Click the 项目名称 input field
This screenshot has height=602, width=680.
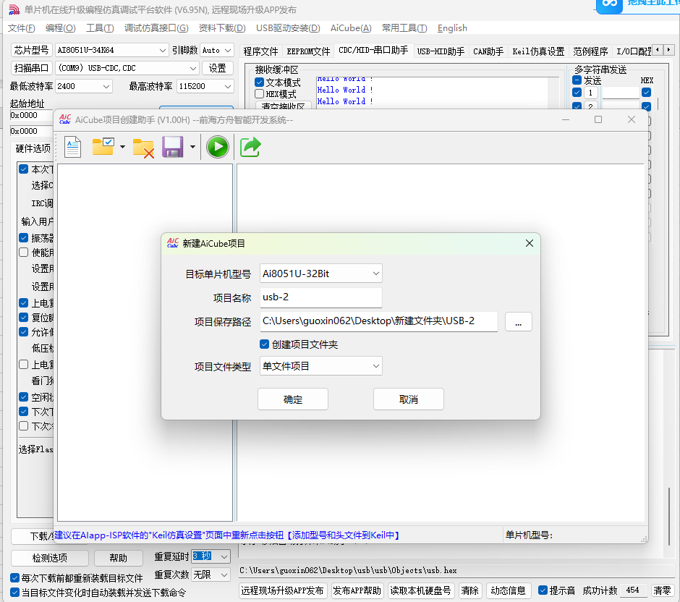[321, 297]
